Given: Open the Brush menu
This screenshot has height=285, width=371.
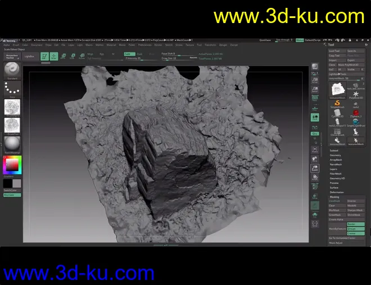Looking at the screenshot, I should pyautogui.click(x=16, y=45).
